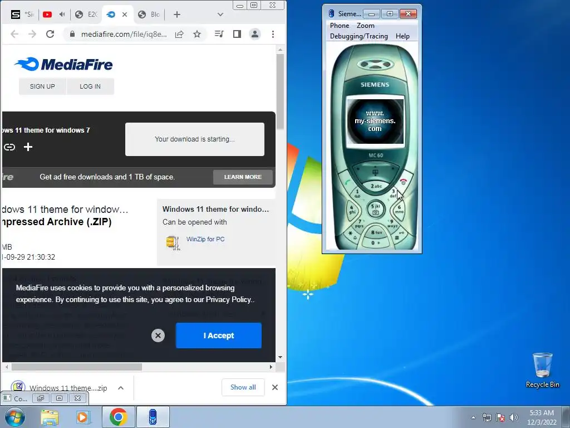Click the share page icon in address bar

point(179,34)
